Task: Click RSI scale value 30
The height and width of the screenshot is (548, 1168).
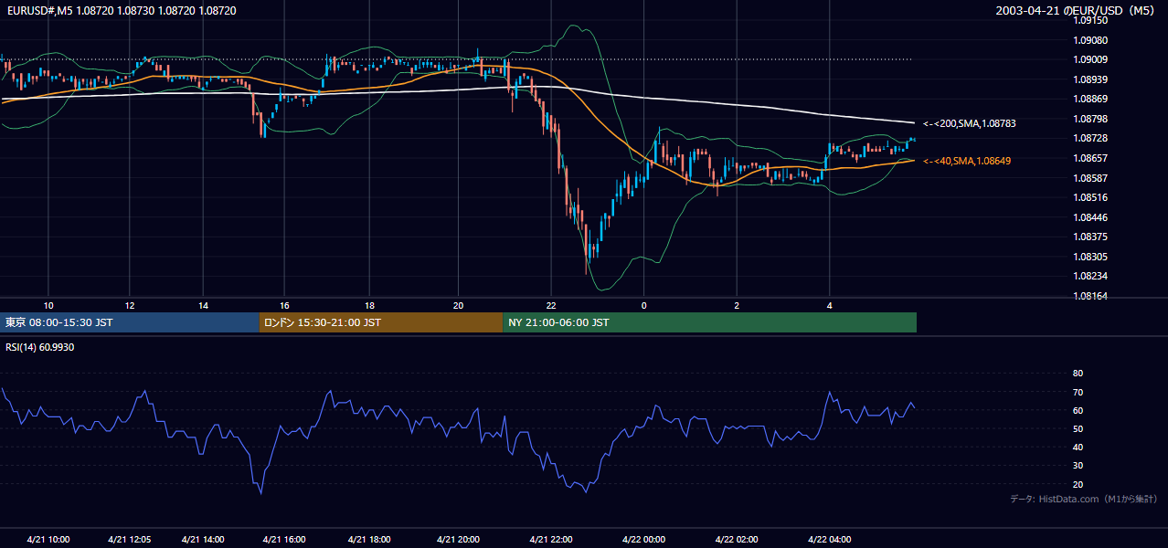Action: coord(1078,465)
